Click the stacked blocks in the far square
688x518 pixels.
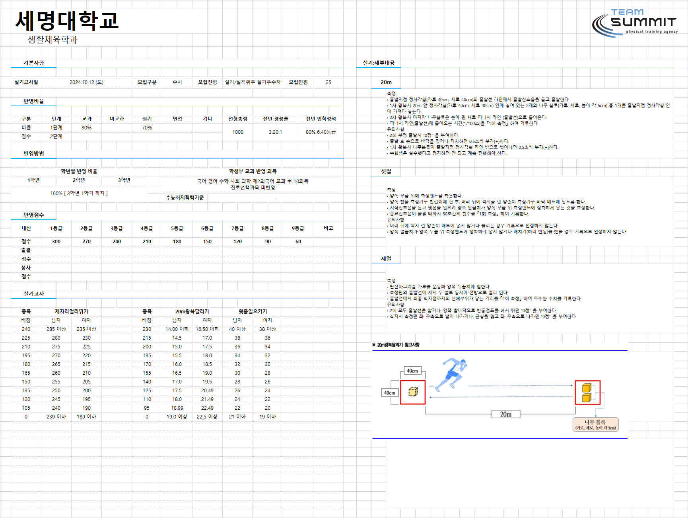pyautogui.click(x=587, y=393)
